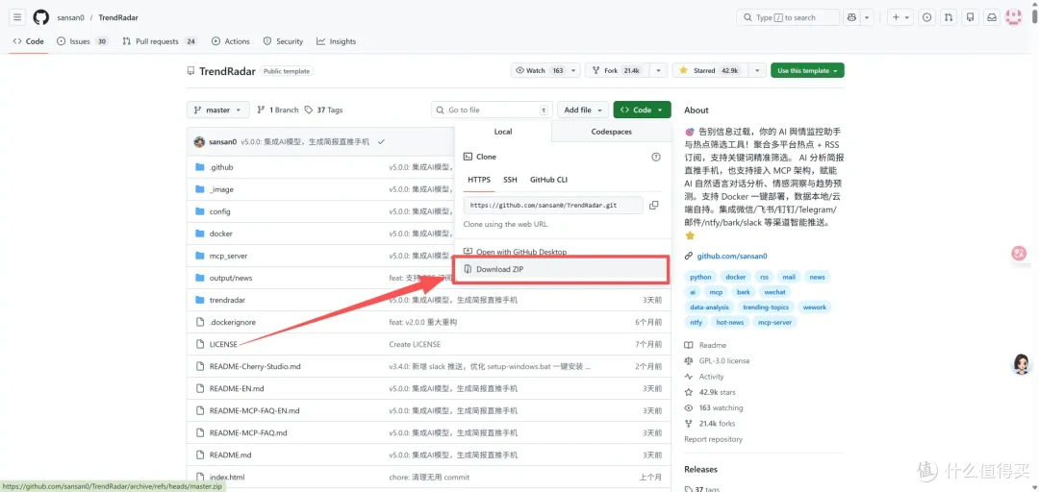Screen dimensions: 1039x492
Task: Open the issues icon in header
Action: [x=926, y=17]
